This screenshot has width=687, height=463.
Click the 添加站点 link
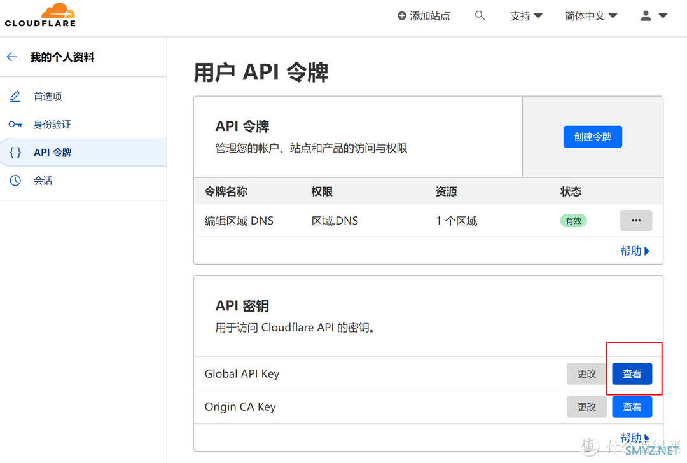[x=424, y=16]
